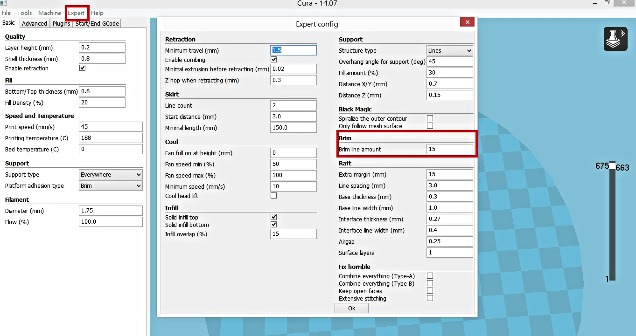636x336 pixels.
Task: Click the Print speed field
Action: click(x=111, y=127)
